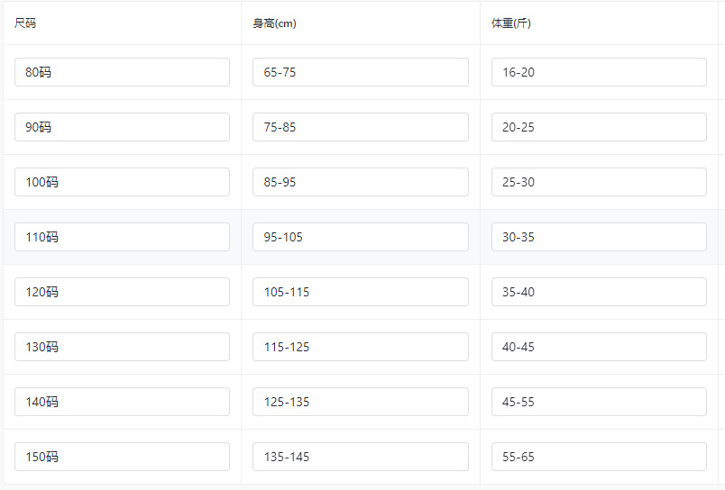Click the 80码 size input field
The height and width of the screenshot is (490, 725).
122,72
